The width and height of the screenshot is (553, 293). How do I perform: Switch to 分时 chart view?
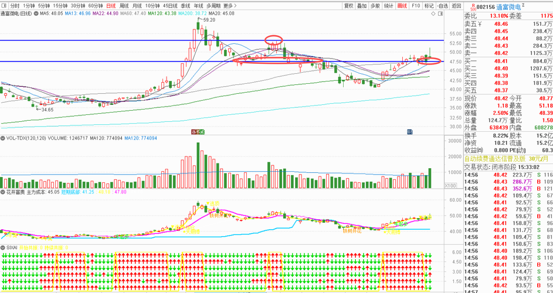(x=15, y=6)
